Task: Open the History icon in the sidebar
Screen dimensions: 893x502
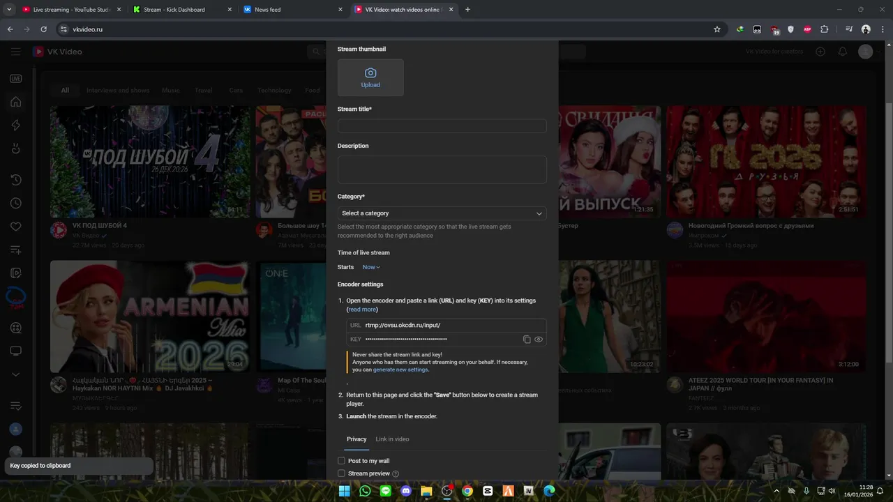Action: coord(15,181)
